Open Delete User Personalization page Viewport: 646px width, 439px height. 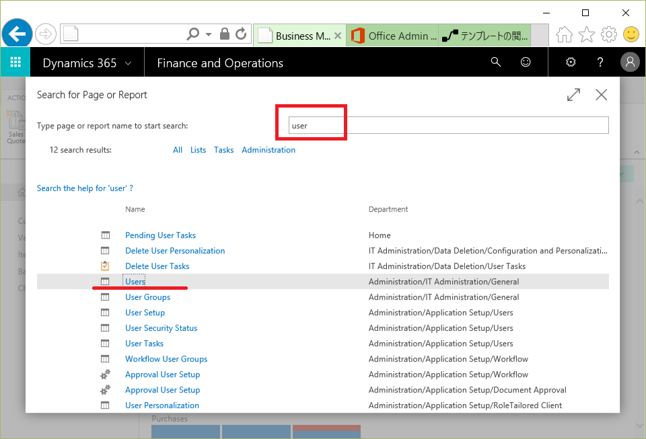[x=175, y=251]
